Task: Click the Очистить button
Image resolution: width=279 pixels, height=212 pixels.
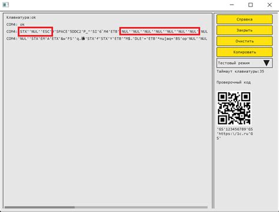Action: [x=244, y=41]
